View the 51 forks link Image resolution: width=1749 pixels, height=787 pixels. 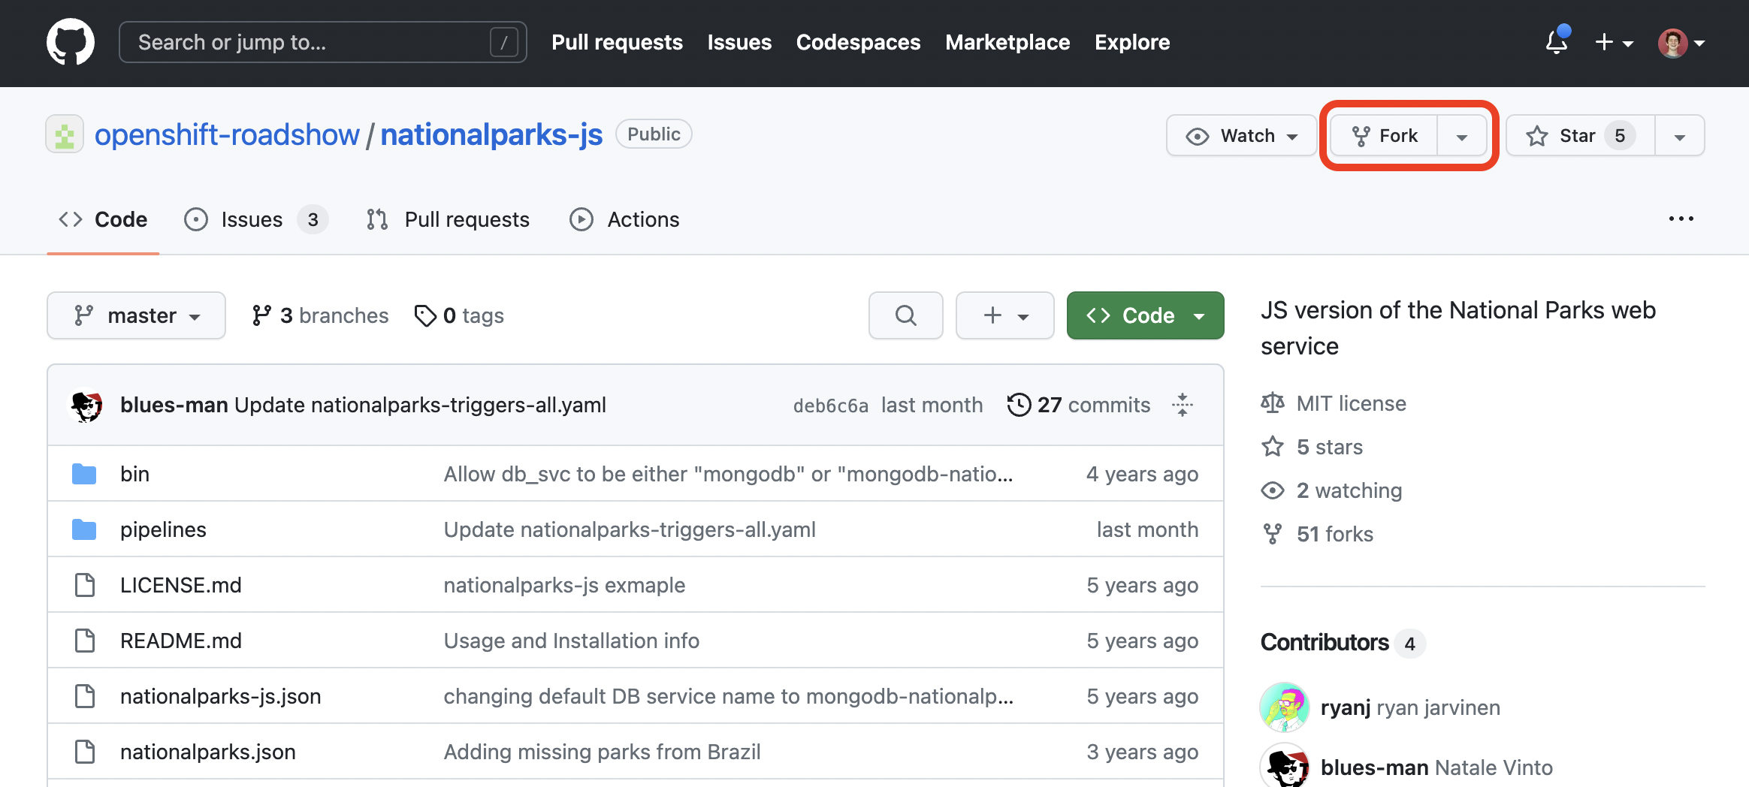point(1335,534)
